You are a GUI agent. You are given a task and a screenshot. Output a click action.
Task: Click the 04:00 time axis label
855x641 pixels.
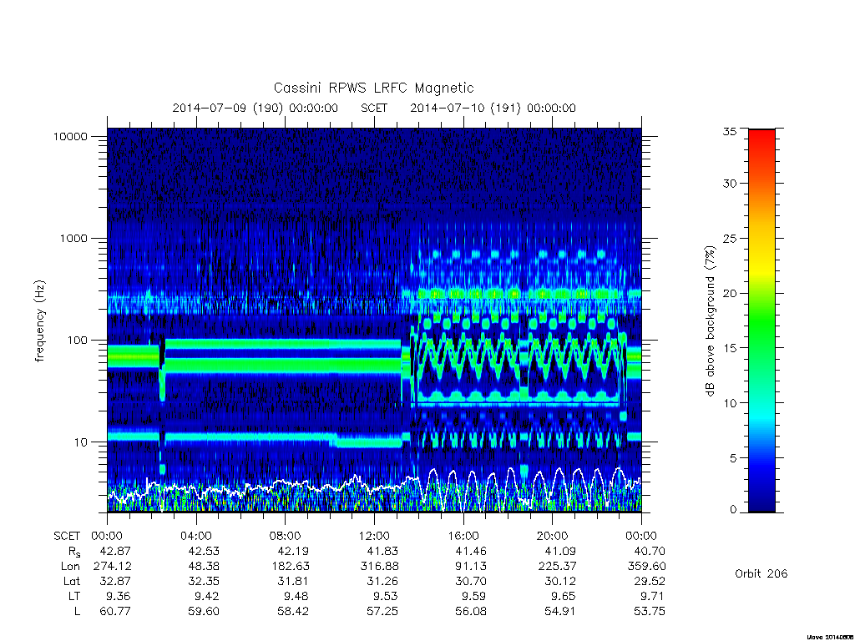pos(196,536)
